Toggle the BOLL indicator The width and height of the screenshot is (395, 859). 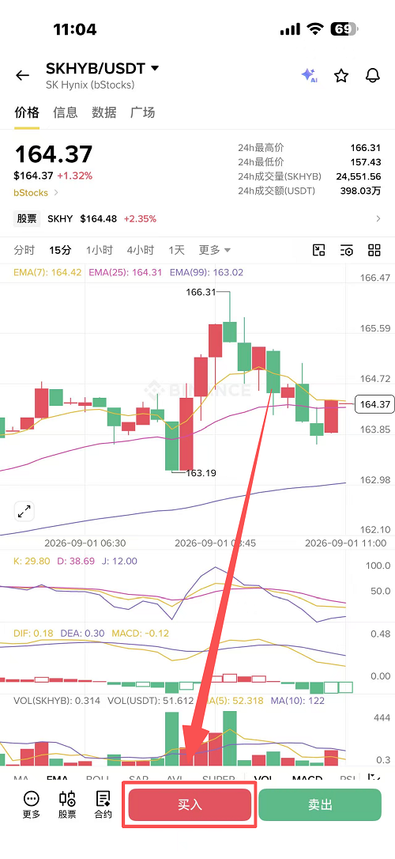pos(98,779)
